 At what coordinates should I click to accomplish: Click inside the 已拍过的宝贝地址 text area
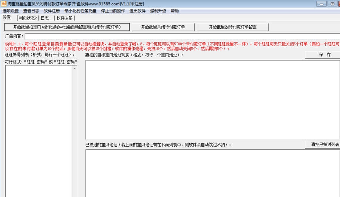(x=213, y=173)
